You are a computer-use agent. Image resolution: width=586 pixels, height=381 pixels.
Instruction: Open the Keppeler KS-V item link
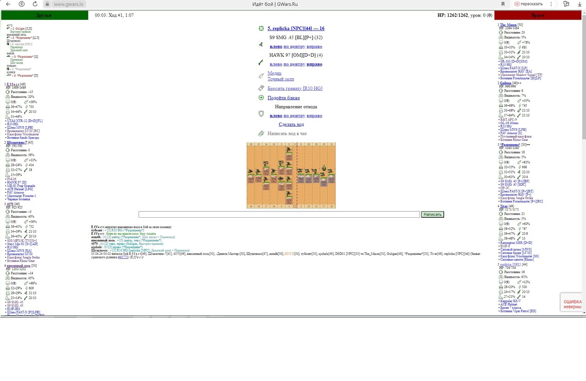pos(510,301)
